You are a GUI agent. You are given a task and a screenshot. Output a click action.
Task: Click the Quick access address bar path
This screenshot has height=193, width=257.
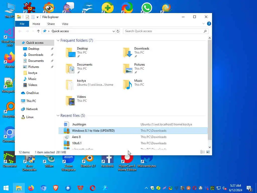[x=60, y=31]
